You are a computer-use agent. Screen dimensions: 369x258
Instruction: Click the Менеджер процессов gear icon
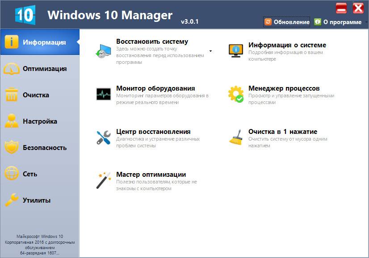(236, 94)
